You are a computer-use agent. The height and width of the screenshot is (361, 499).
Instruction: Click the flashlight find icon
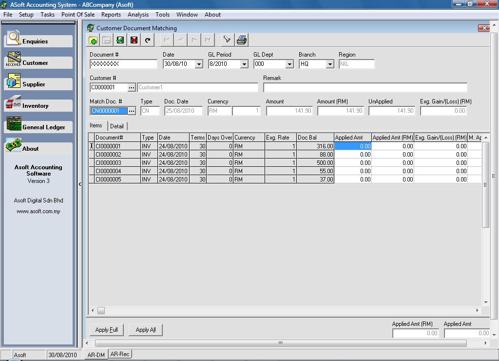coord(227,40)
